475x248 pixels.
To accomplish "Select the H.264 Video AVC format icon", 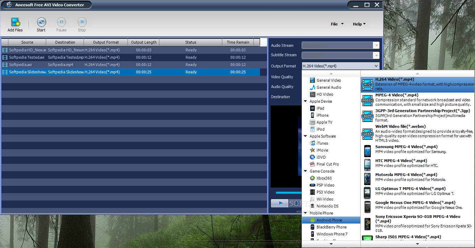I will coord(367,84).
